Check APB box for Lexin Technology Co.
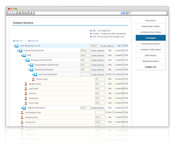The image size is (174, 150). click(x=123, y=46)
